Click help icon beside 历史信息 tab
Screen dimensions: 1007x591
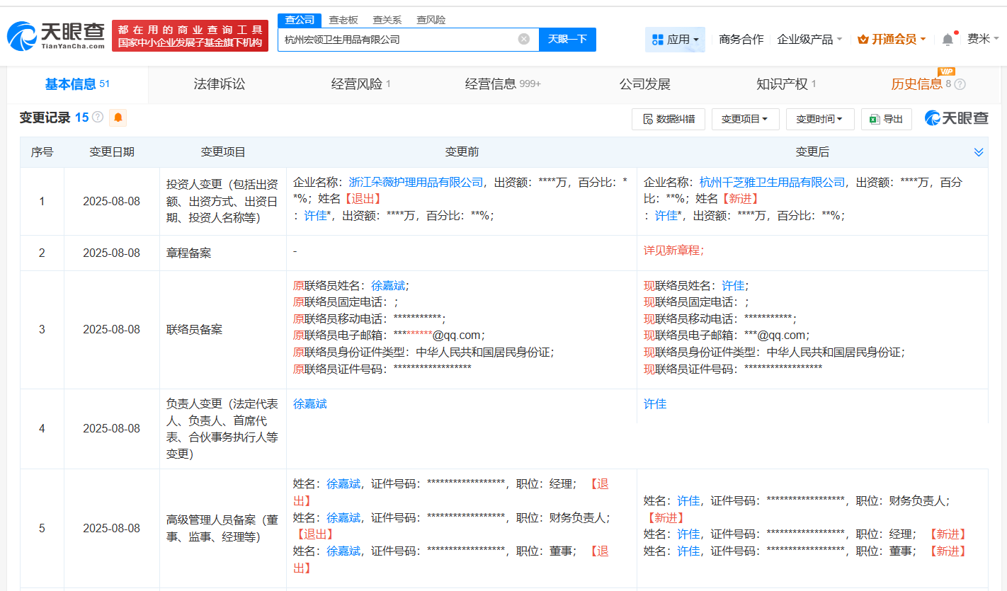pyautogui.click(x=960, y=84)
